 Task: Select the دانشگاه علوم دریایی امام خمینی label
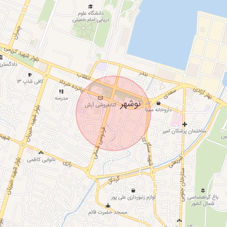[x=91, y=16]
